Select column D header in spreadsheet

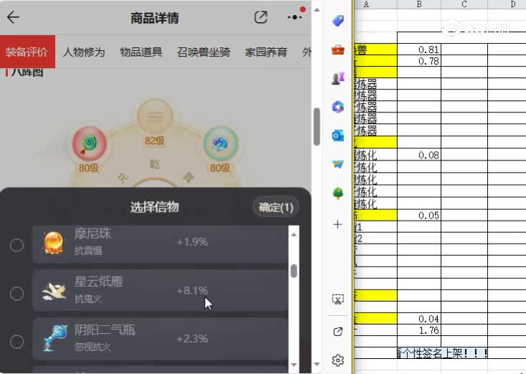tap(507, 4)
